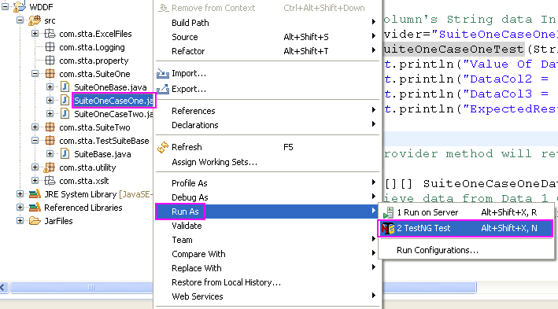The height and width of the screenshot is (309, 558).
Task: Click the com.stta.xslt package icon
Action: pyautogui.click(x=50, y=181)
